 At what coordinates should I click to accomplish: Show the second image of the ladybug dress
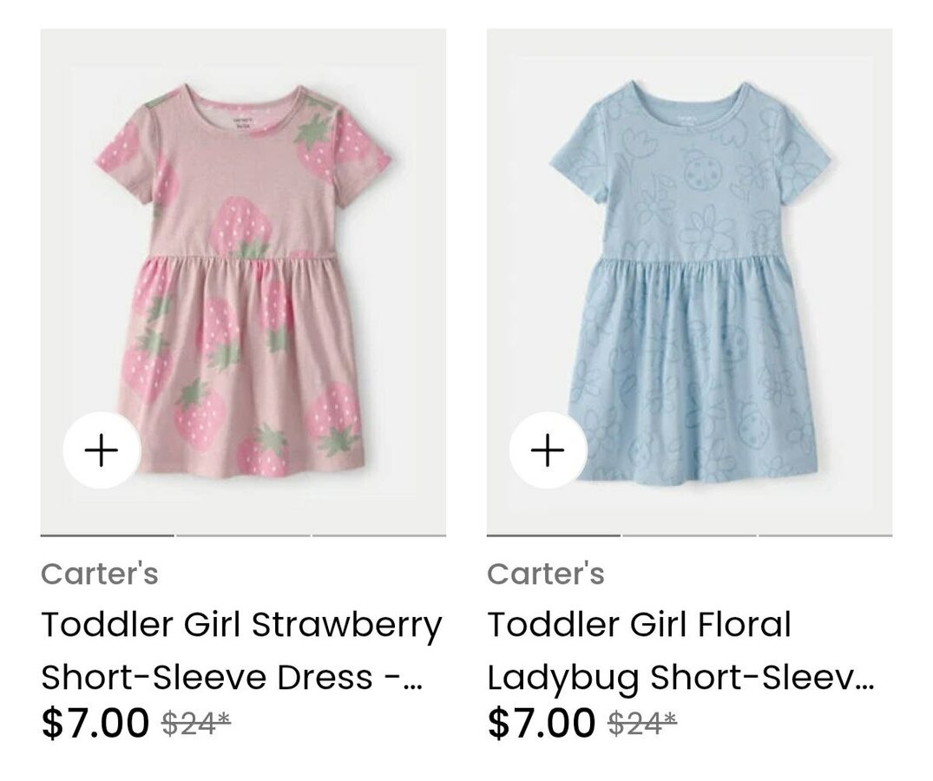pyautogui.click(x=689, y=535)
